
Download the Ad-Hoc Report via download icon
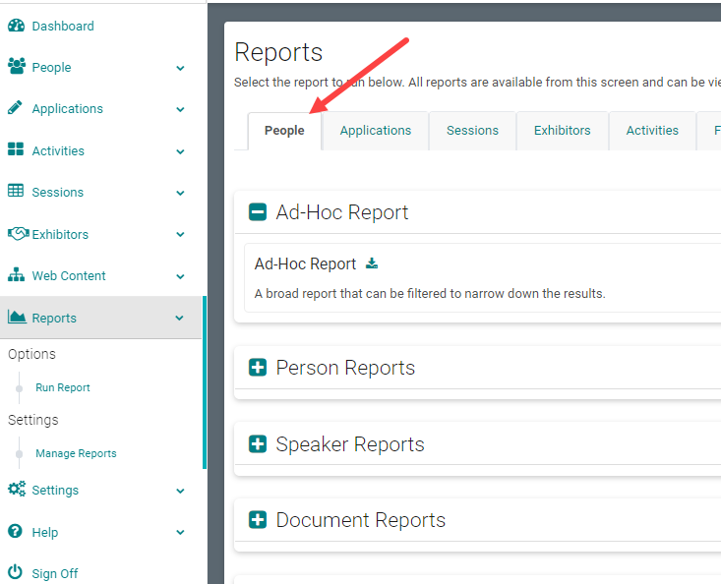point(372,263)
